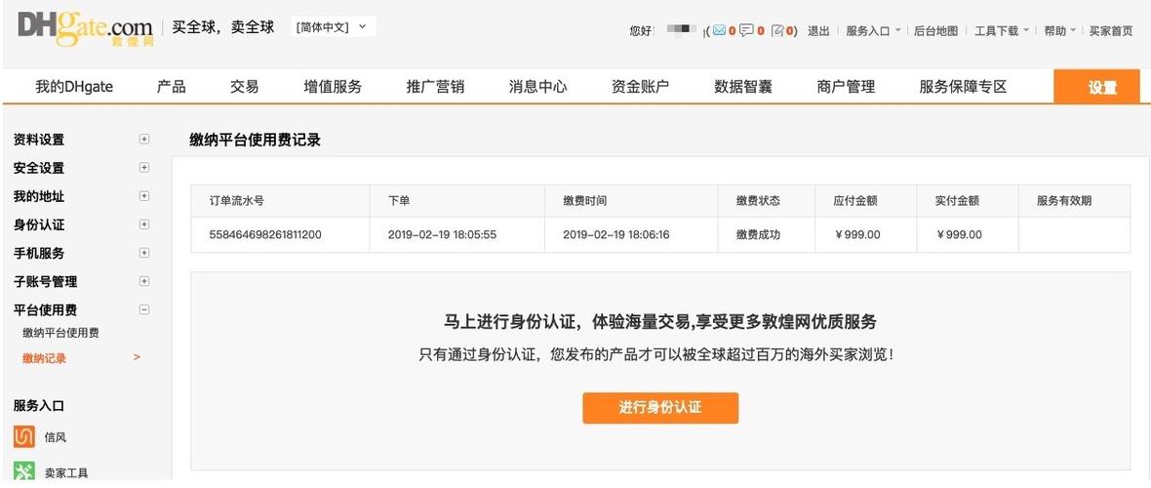The image size is (1151, 488).
Task: Open the 信风 orange app icon
Action: tap(24, 436)
